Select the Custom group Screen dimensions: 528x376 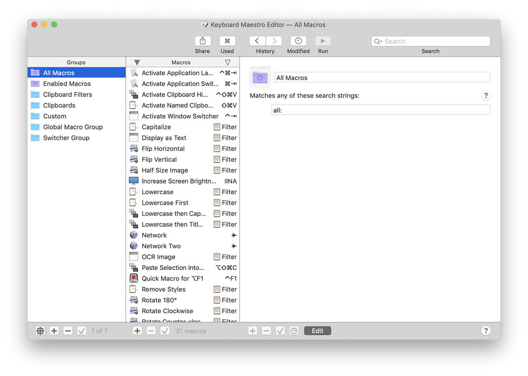77,116
